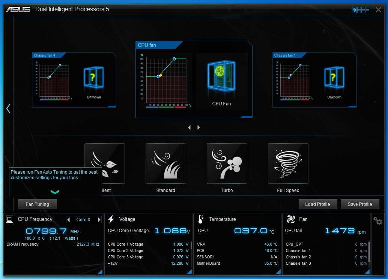
Task: Open side panel with left chevron
Action: coord(8,108)
